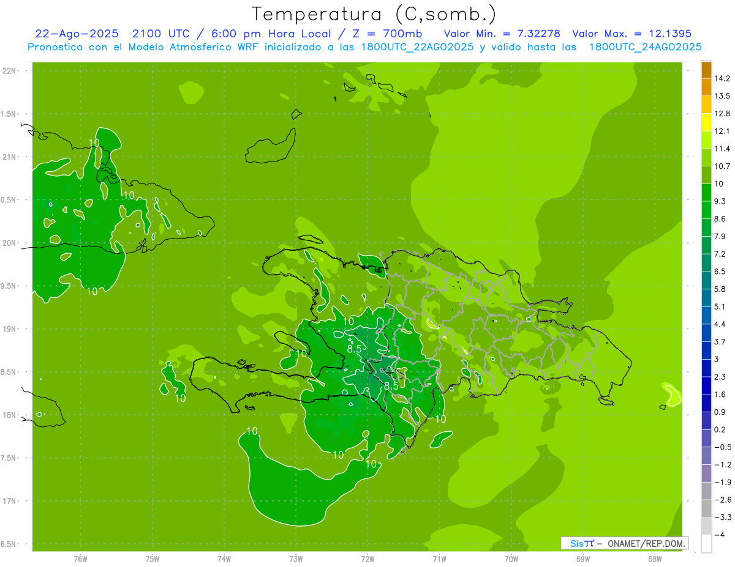735x567 pixels.
Task: Click the "3.7" colorbar value
Action: 720,341
